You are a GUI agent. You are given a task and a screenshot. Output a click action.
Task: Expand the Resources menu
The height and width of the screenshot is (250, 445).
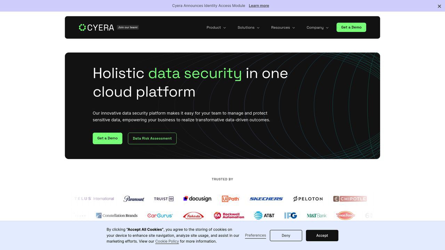coord(283,27)
